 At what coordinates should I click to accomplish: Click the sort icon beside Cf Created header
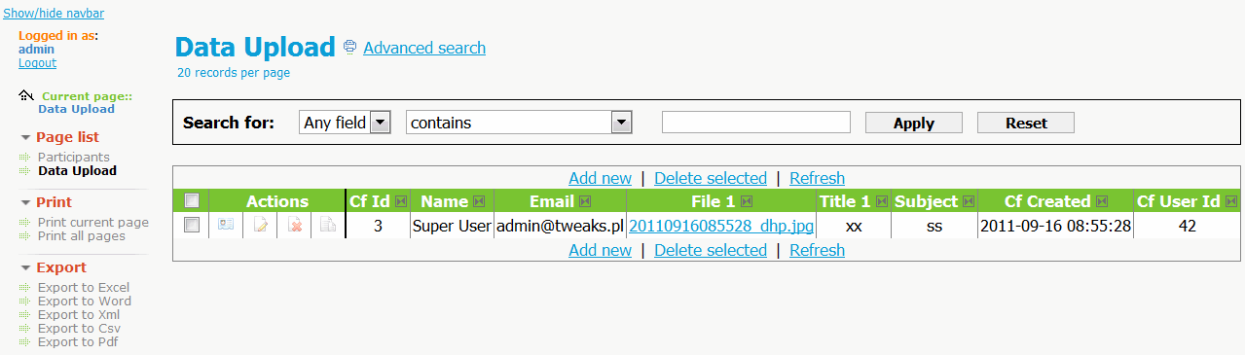(x=1101, y=201)
